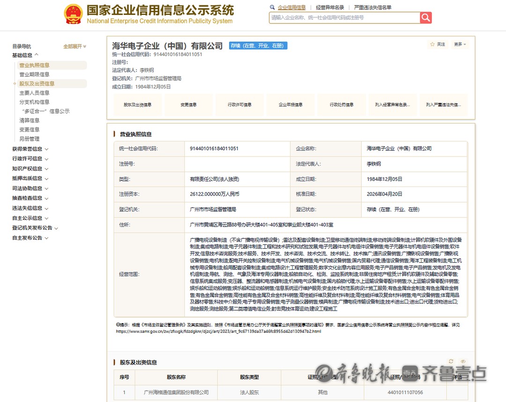Screen dimensions: 506x402
Task: Click the red search magnifier button
Action: 425,18
